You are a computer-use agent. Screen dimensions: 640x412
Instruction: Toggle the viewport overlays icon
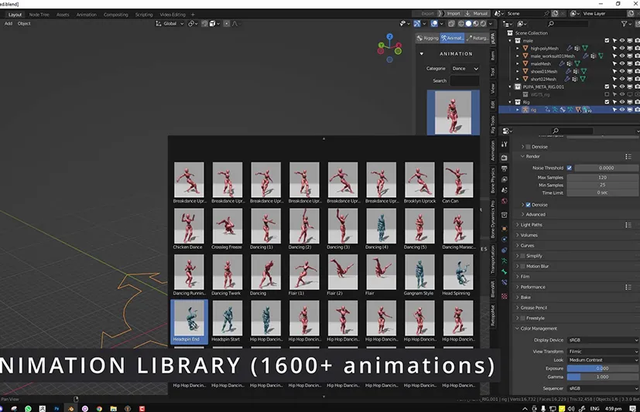pos(434,24)
